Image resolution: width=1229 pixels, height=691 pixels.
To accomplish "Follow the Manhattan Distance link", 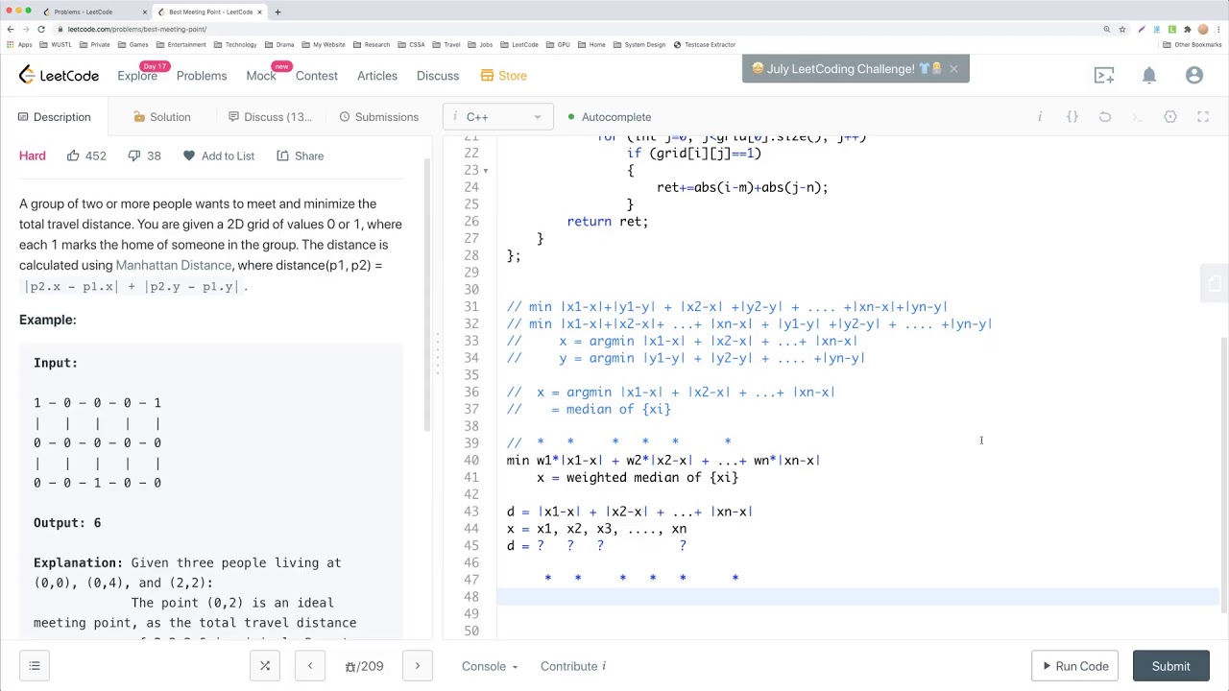I will [x=174, y=265].
